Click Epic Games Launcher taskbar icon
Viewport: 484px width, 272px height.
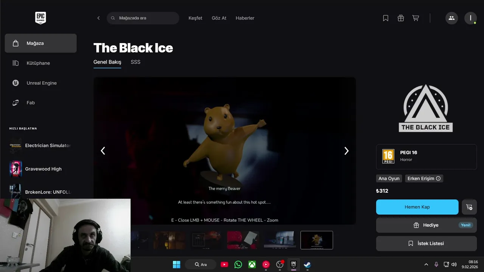pos(293,264)
